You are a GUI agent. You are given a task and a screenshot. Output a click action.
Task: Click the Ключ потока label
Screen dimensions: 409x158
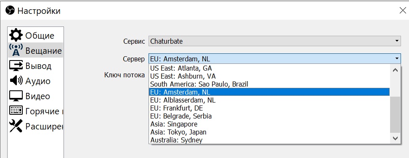(125, 75)
